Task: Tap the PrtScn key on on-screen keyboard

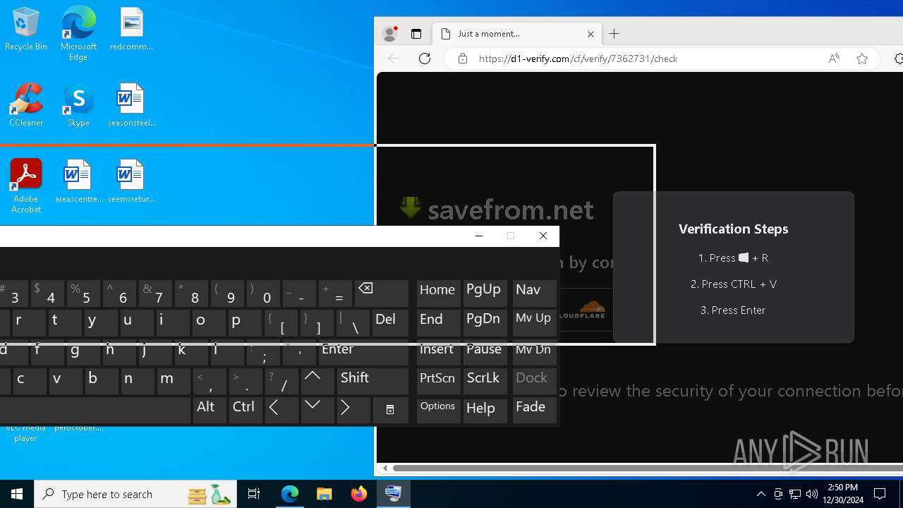Action: [x=437, y=381]
